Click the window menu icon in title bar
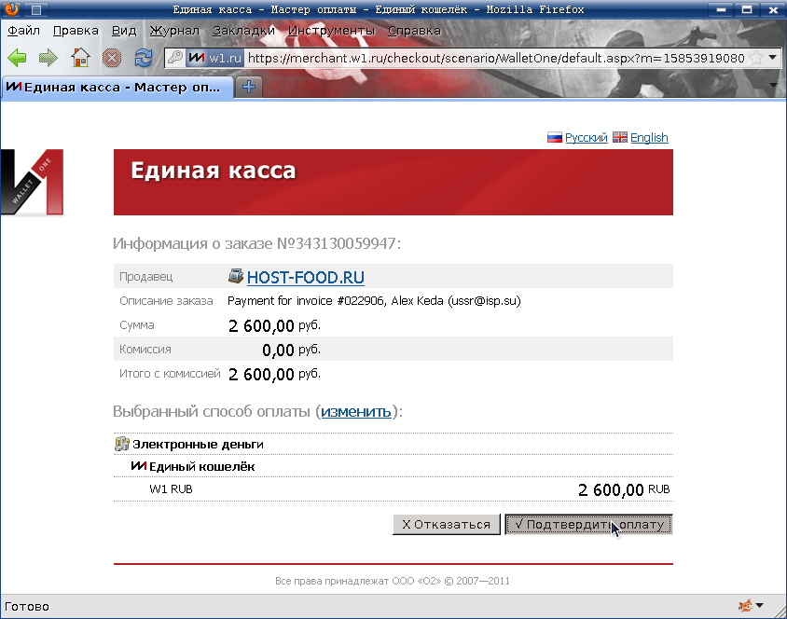This screenshot has height=619, width=787. pyautogui.click(x=36, y=9)
